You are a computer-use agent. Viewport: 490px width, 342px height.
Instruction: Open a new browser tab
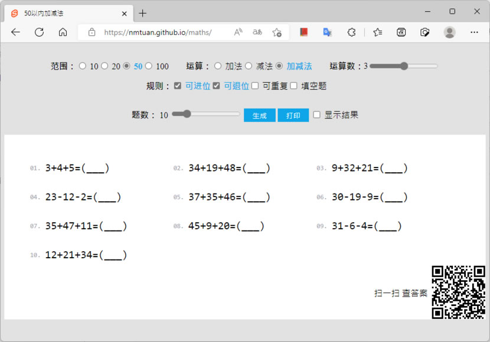coord(142,13)
